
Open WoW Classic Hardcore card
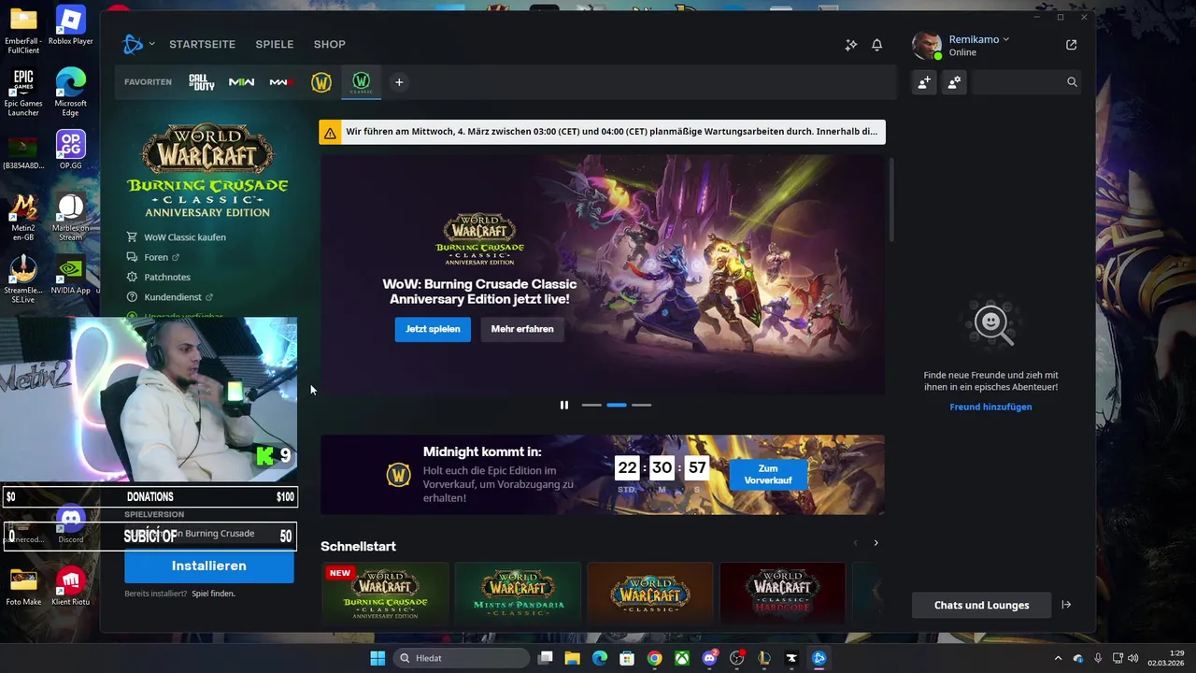coord(782,593)
